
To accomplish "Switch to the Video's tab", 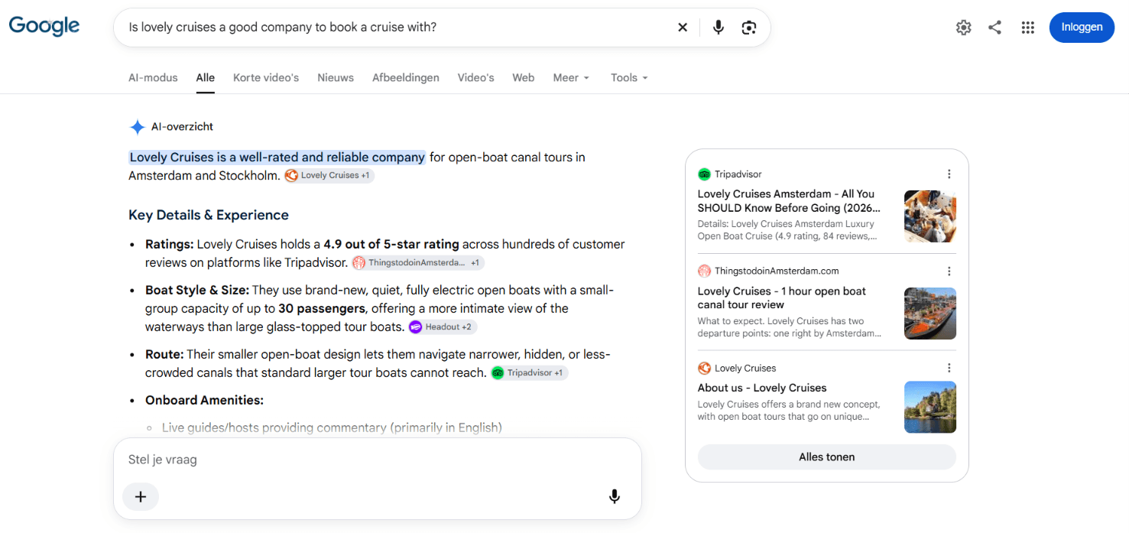I will tap(476, 78).
